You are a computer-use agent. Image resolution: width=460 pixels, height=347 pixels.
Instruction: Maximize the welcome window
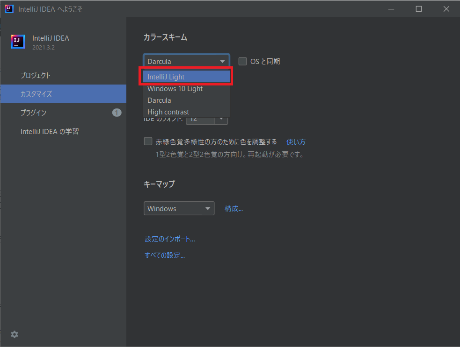[x=419, y=9]
